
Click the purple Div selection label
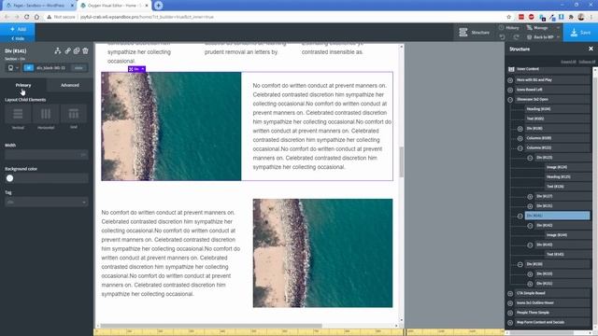click(x=136, y=69)
